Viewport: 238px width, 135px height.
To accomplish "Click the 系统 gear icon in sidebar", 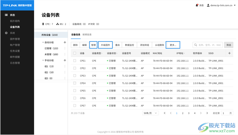I will point(6,33).
